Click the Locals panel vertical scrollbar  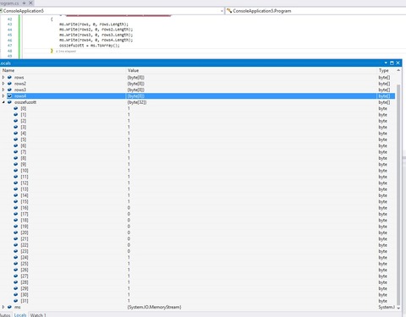click(398, 194)
